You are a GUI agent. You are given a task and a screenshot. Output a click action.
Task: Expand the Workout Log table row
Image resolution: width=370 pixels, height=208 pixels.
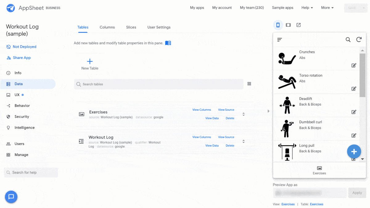point(244,141)
